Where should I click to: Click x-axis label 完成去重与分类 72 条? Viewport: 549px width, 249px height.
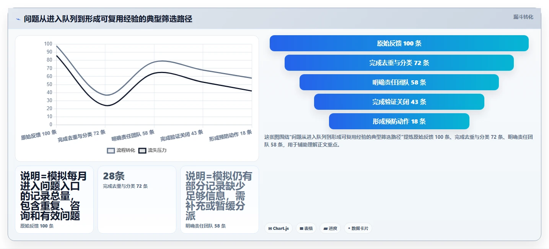pyautogui.click(x=82, y=136)
